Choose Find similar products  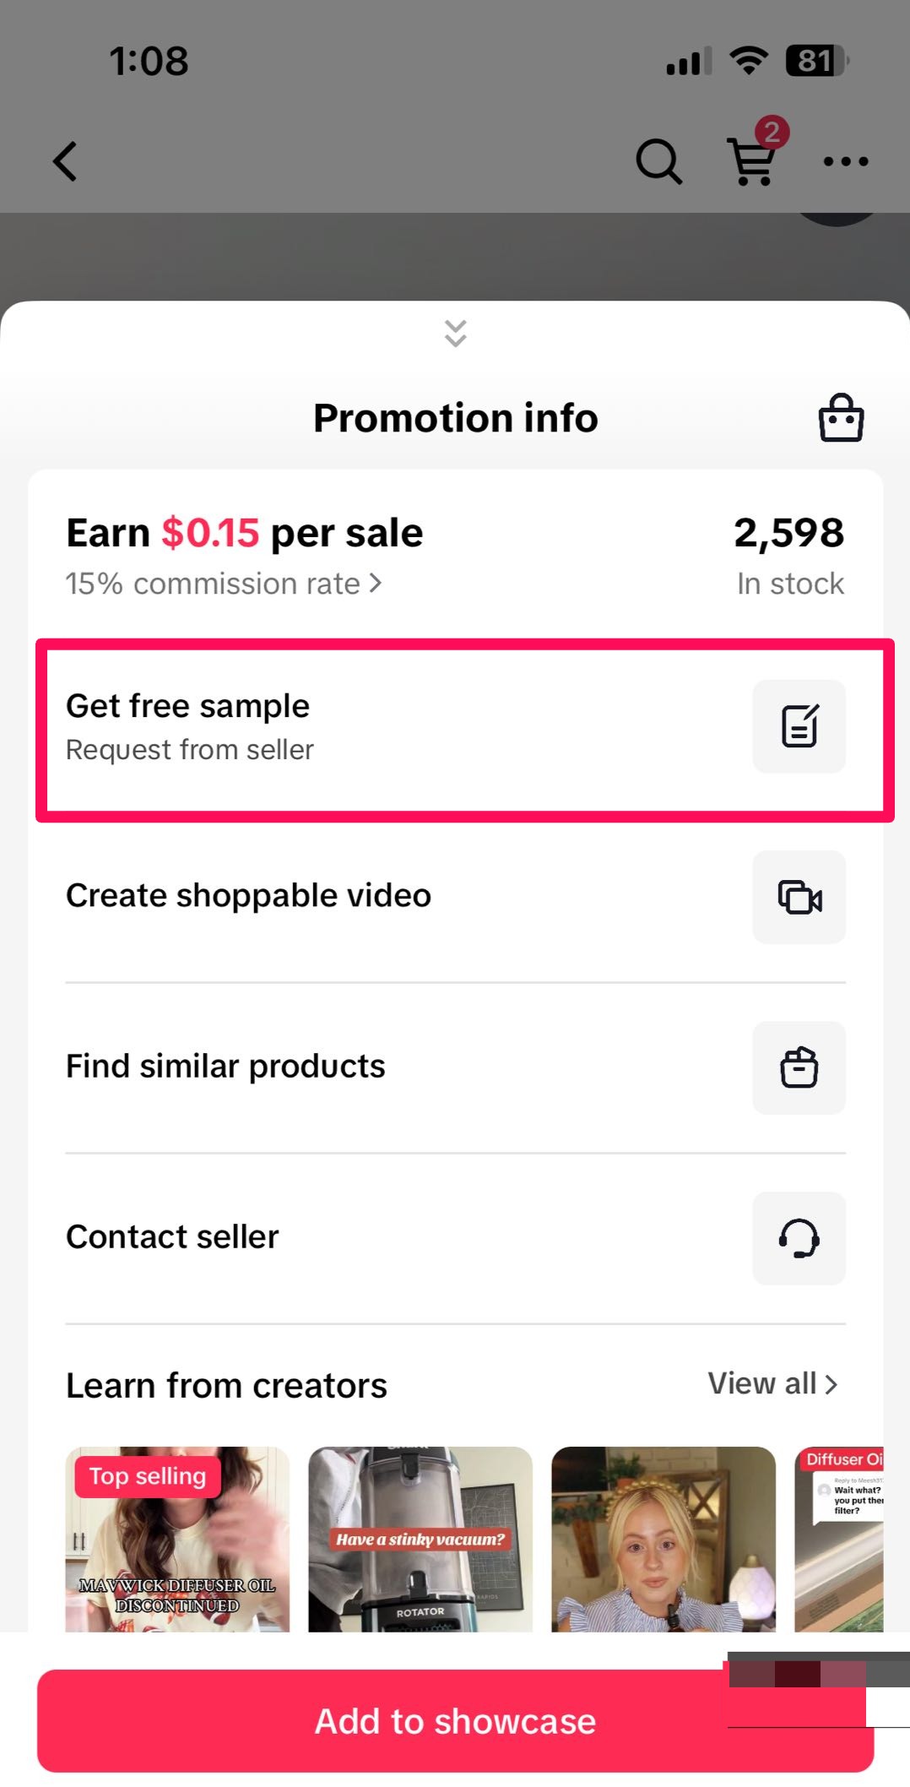[225, 1067]
